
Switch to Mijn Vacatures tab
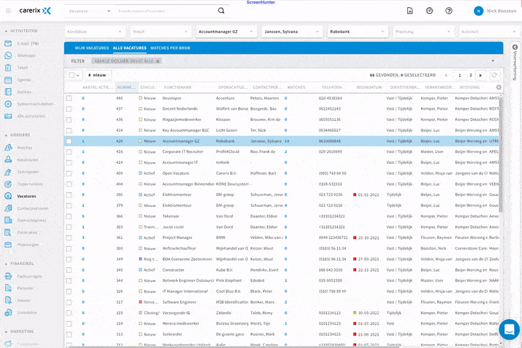[x=92, y=48]
